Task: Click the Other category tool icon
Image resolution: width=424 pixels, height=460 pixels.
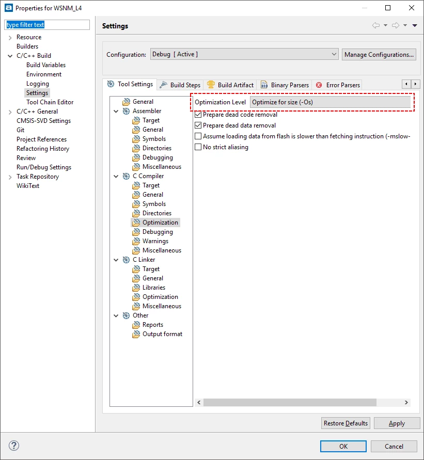Action: pyautogui.click(x=126, y=315)
